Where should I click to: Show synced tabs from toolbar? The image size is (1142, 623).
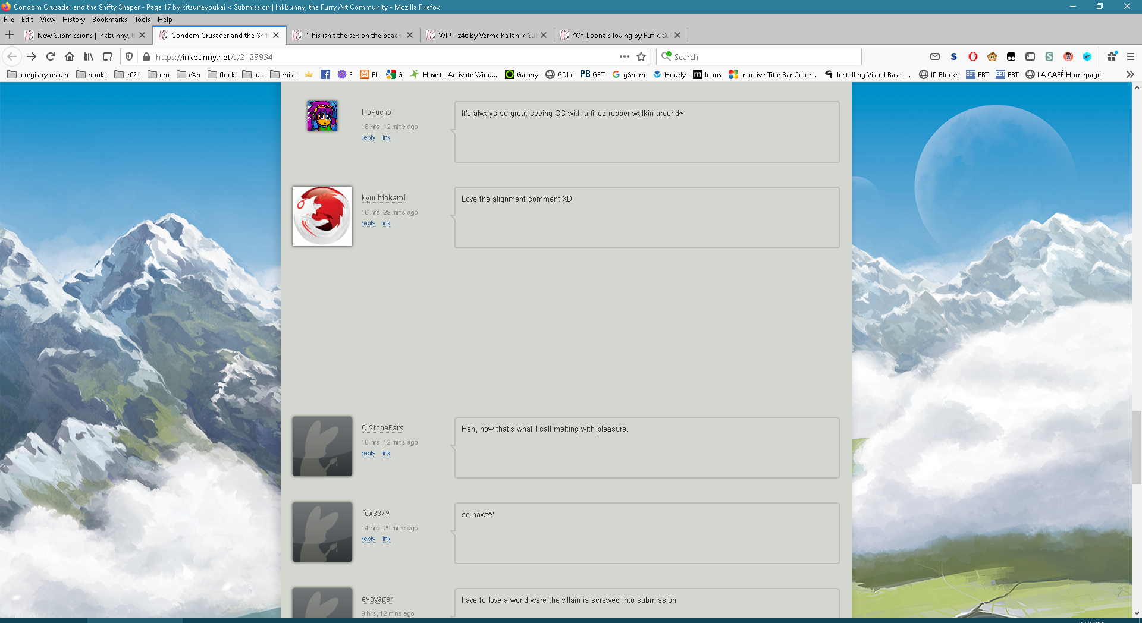tap(108, 56)
